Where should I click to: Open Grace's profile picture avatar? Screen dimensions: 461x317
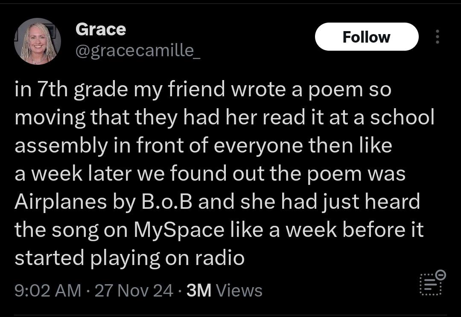[38, 41]
